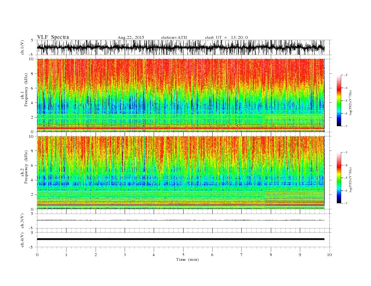Click the "10" tick on the Time axis
The image size is (371, 286).
329,255
